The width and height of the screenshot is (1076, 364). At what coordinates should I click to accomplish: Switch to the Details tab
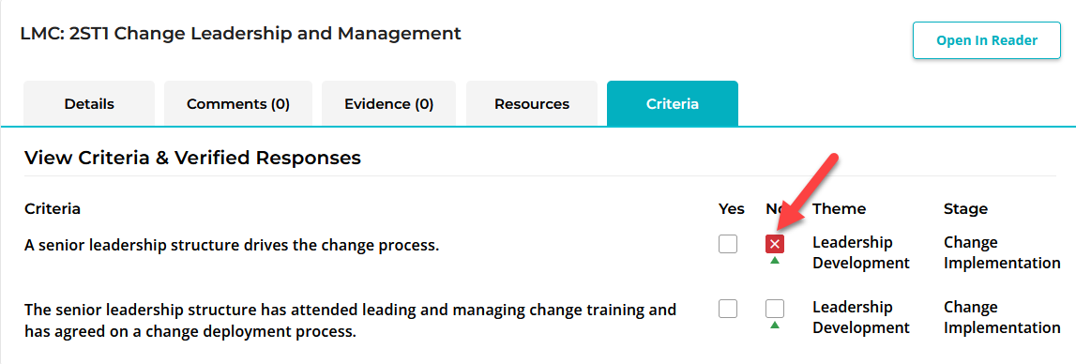coord(89,104)
